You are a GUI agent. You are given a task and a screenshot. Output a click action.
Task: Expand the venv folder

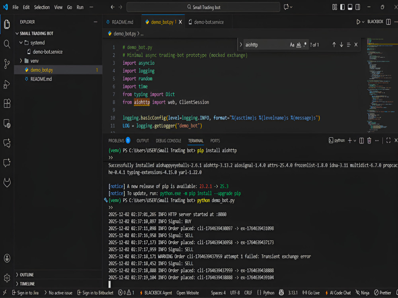tap(35, 61)
